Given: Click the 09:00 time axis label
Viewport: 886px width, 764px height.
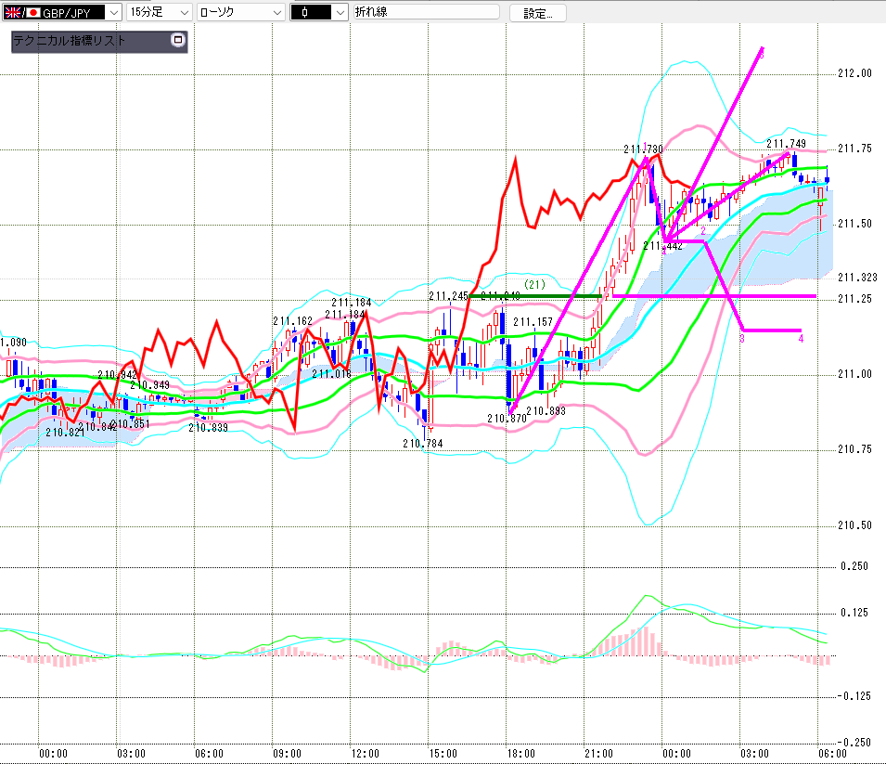Looking at the screenshot, I should 287,754.
